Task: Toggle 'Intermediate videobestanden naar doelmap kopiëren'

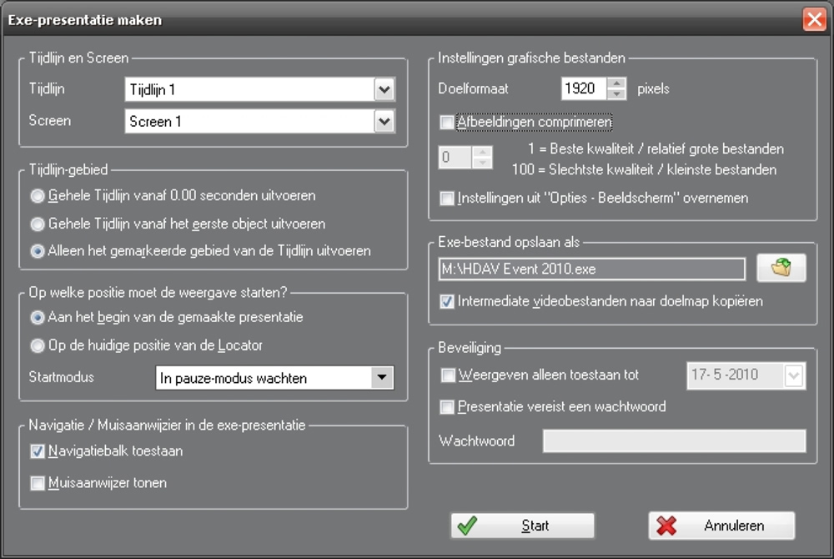Action: (x=447, y=301)
